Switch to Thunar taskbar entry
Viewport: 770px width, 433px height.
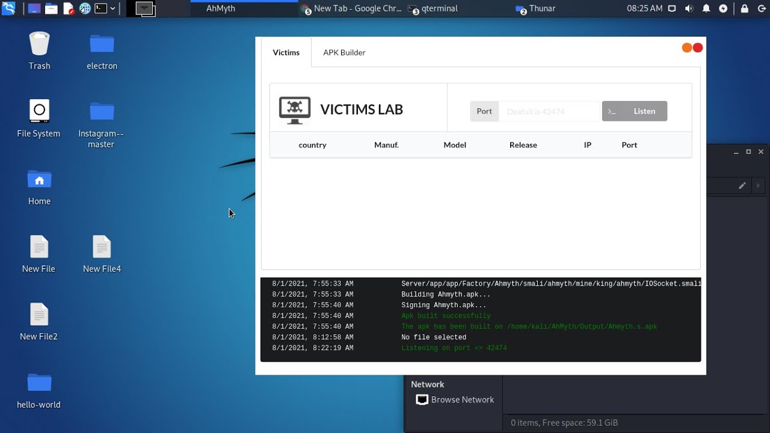coord(536,8)
